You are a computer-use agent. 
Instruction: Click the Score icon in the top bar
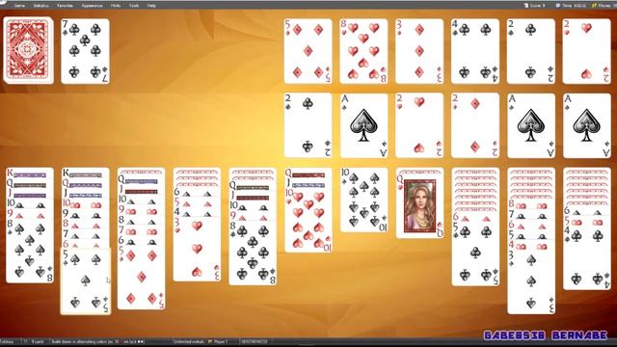click(x=526, y=6)
